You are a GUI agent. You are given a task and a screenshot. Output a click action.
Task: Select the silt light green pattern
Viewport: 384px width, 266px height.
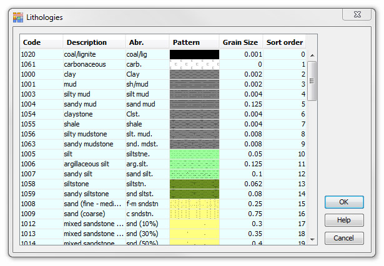tap(194, 154)
